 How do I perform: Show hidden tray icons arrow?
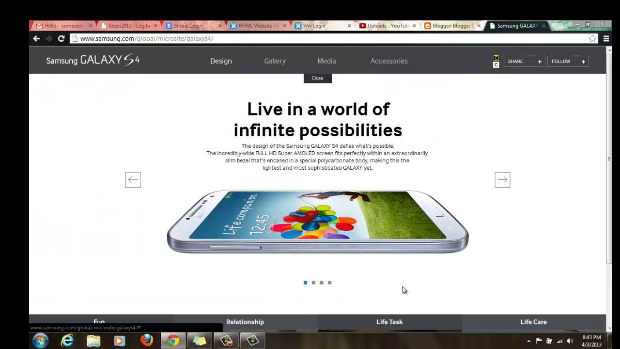(528, 341)
